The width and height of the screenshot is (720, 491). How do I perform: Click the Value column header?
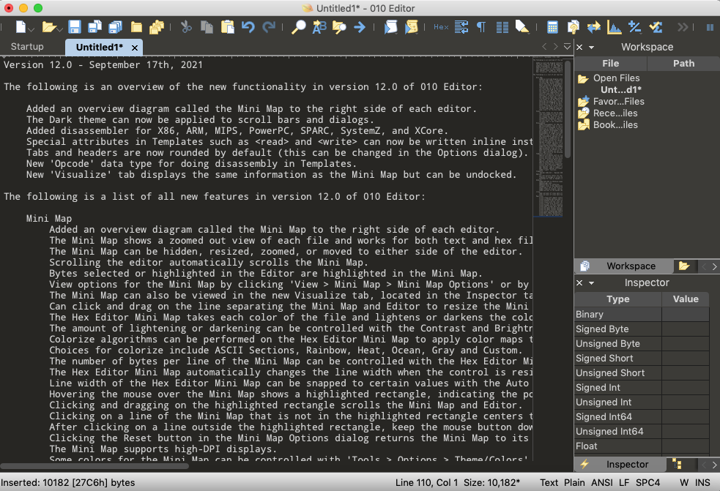point(686,299)
